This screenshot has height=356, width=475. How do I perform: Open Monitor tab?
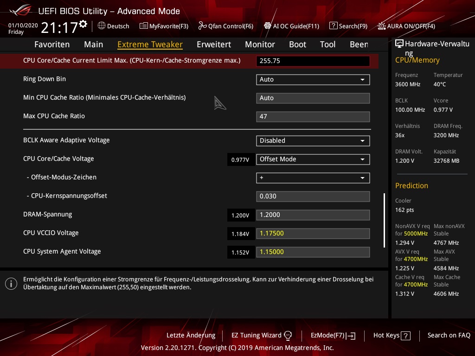(260, 44)
